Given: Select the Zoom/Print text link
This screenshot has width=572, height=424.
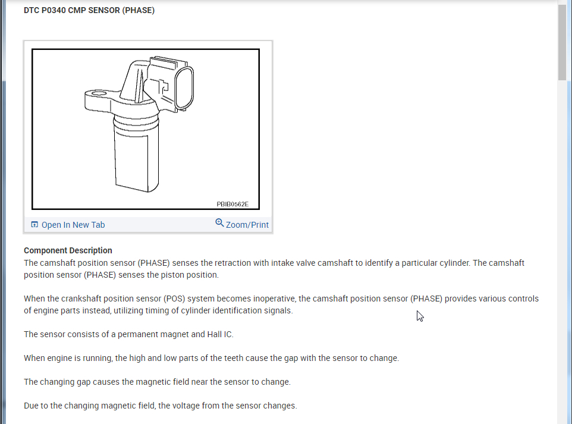Looking at the screenshot, I should pos(247,225).
